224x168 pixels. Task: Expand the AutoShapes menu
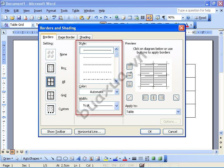(x=32, y=158)
